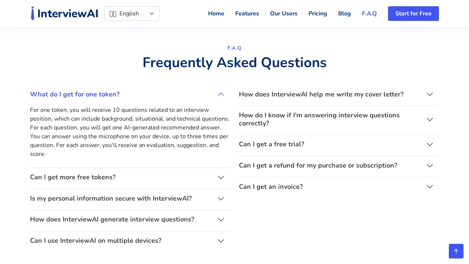Viewport: 469px width, 264px height.
Task: Select the Features nav item
Action: coord(247,14)
